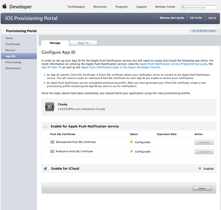The height and width of the screenshot is (210, 221).
Task: Open the Apple Push Notification service Programming Guide link
Action: point(173,64)
